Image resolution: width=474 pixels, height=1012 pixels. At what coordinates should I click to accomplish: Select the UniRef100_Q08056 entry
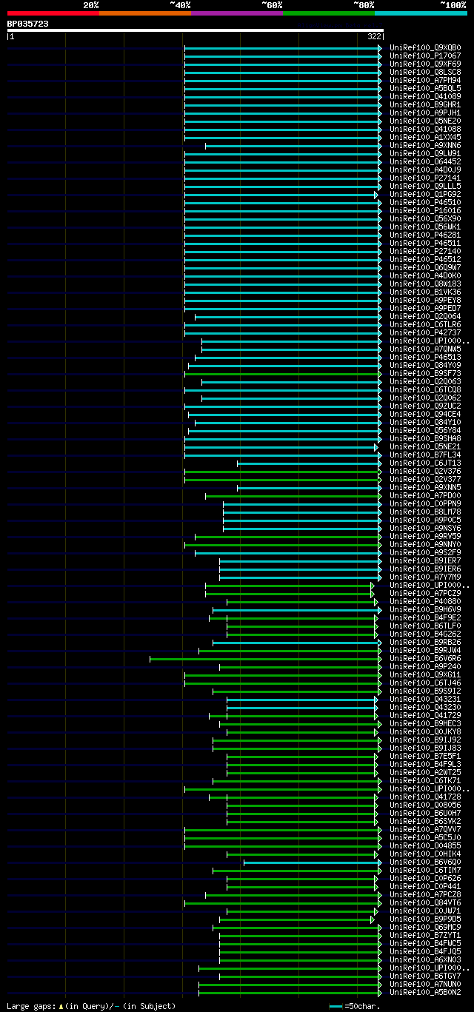click(x=425, y=805)
